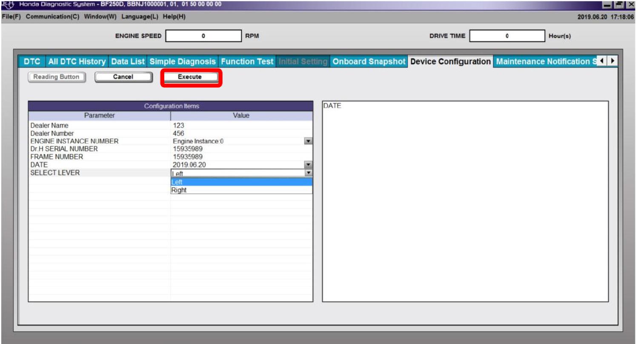
Task: Click the Engine Instance:0 value
Action: click(198, 141)
